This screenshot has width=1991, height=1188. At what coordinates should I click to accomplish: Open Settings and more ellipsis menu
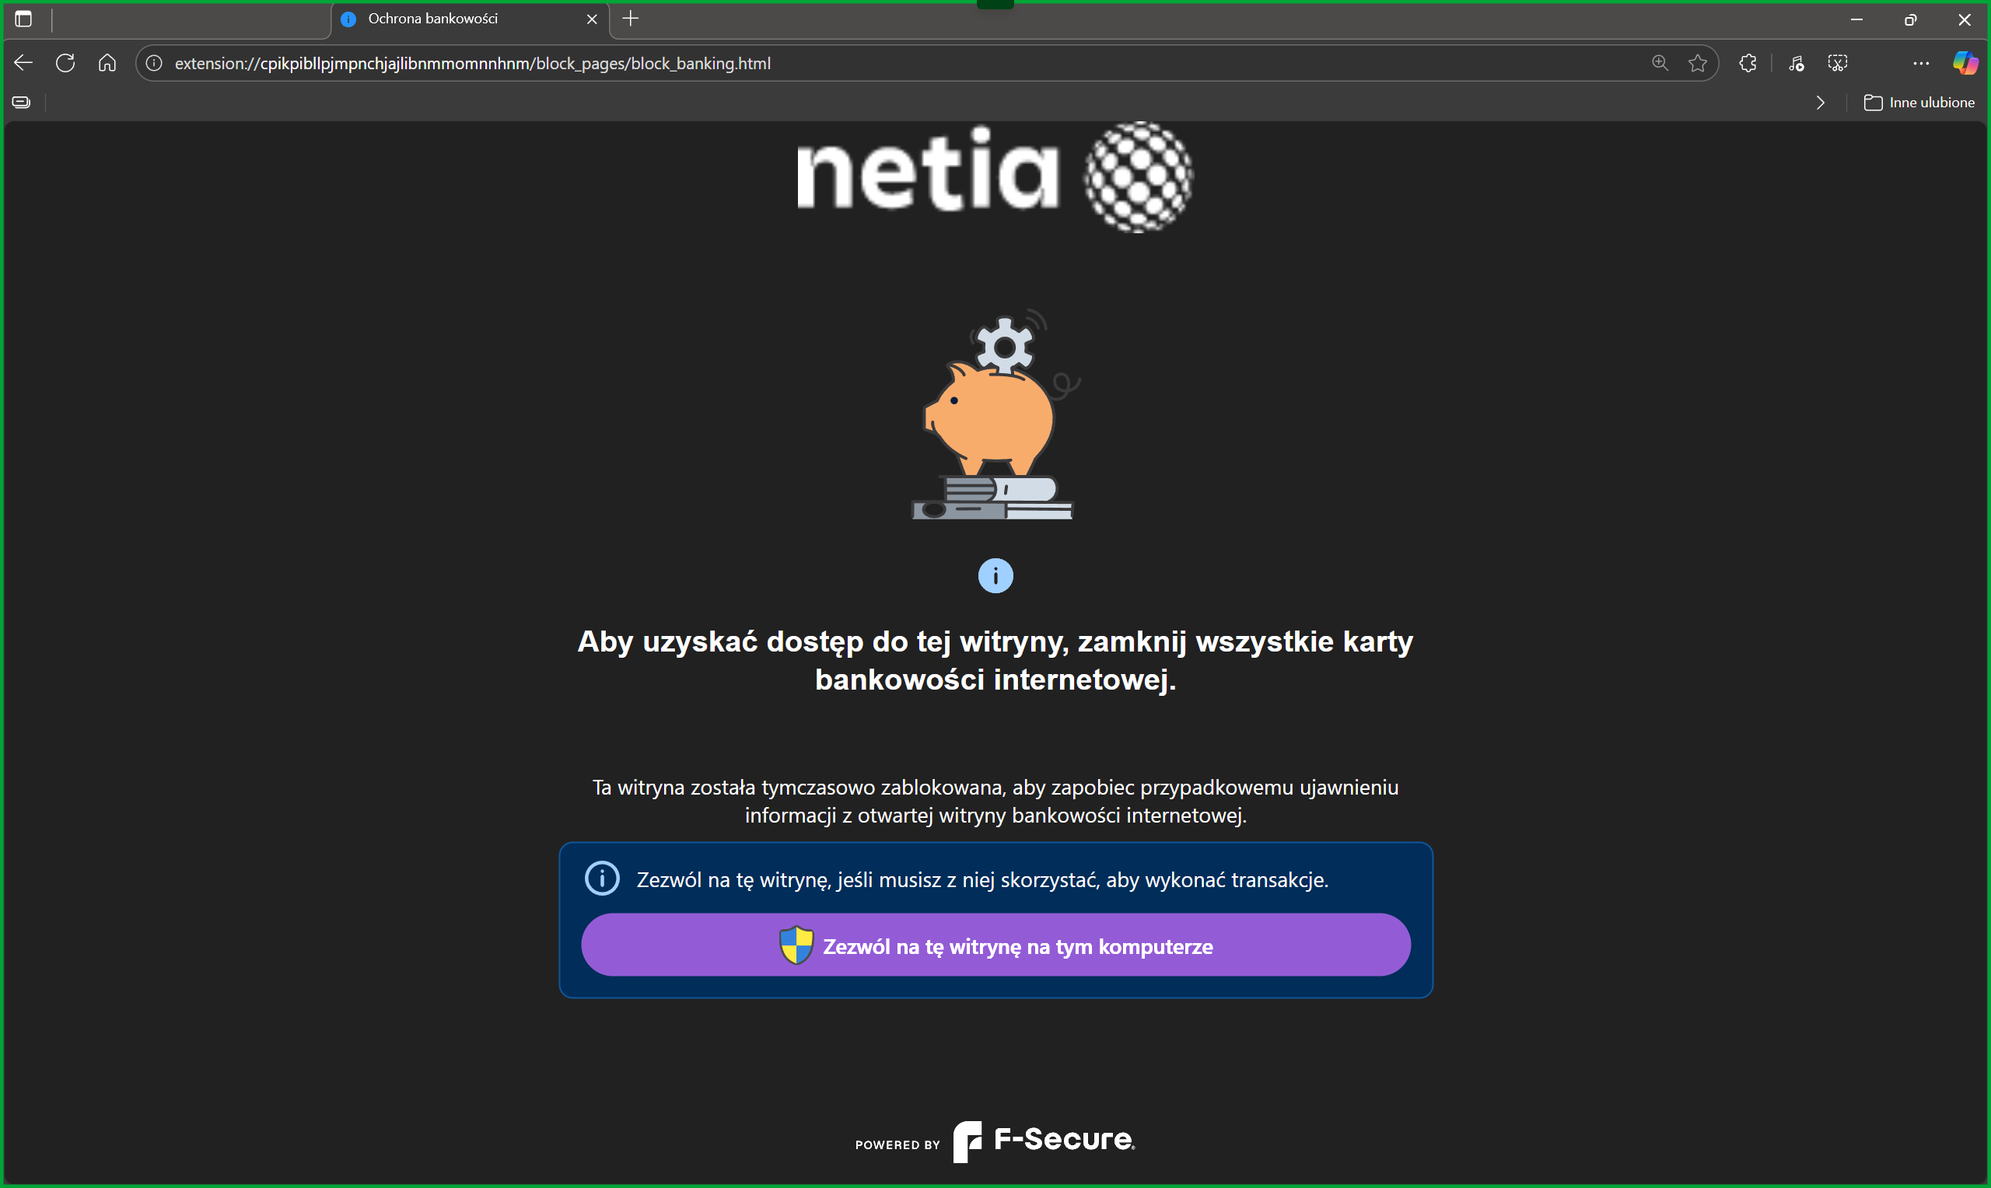click(1920, 63)
